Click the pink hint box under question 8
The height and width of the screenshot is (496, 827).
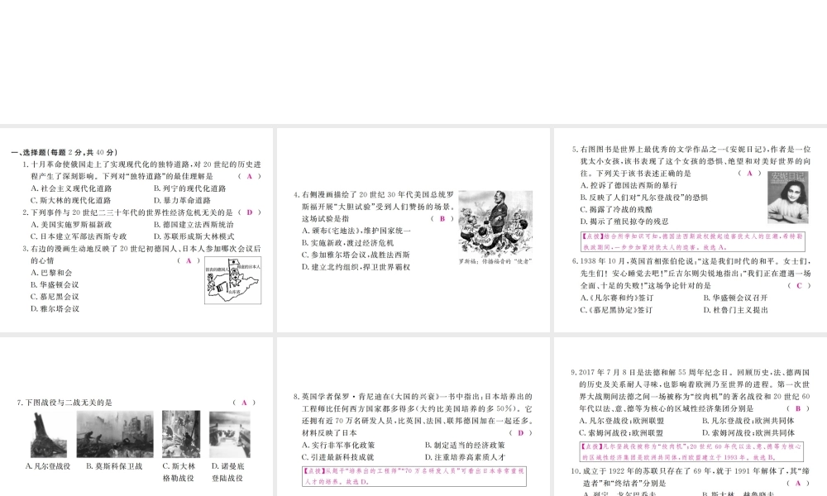coord(414,476)
